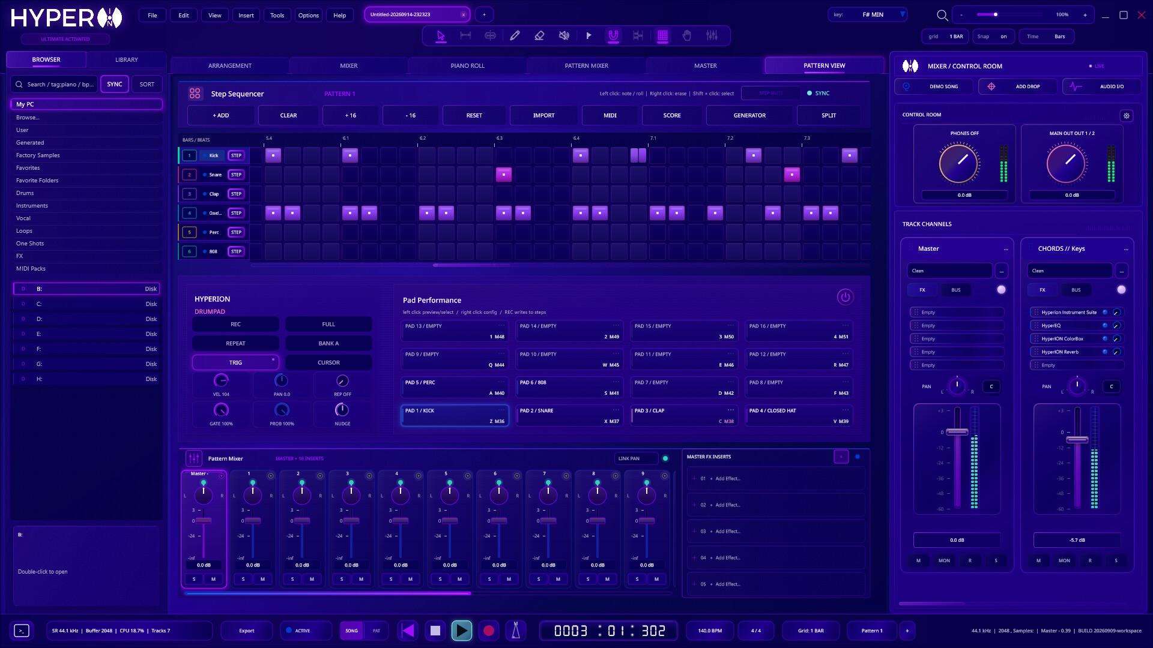Toggle STEP mode for Snare track
The height and width of the screenshot is (648, 1153).
tap(237, 175)
